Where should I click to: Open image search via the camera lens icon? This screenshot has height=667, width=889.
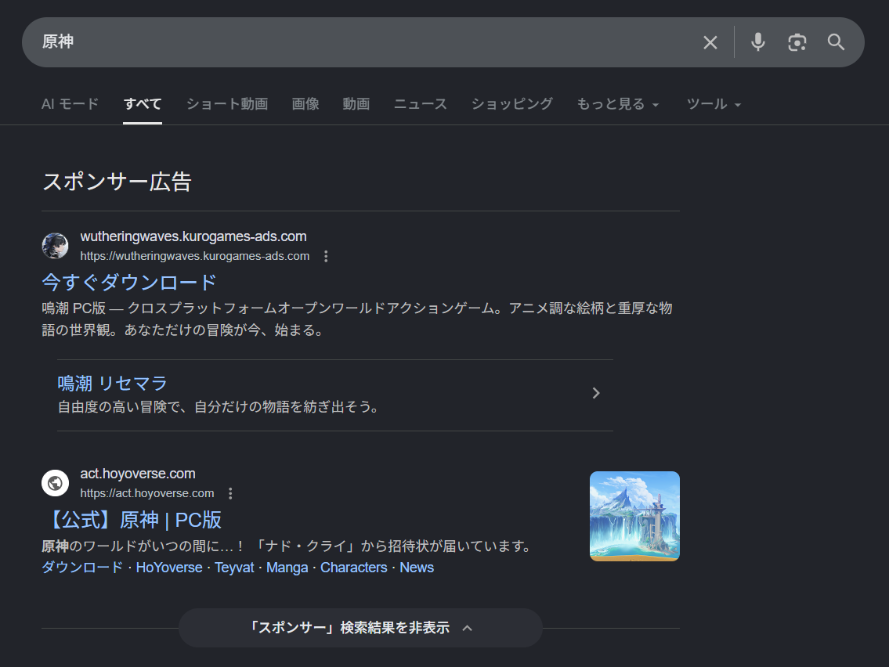[797, 42]
